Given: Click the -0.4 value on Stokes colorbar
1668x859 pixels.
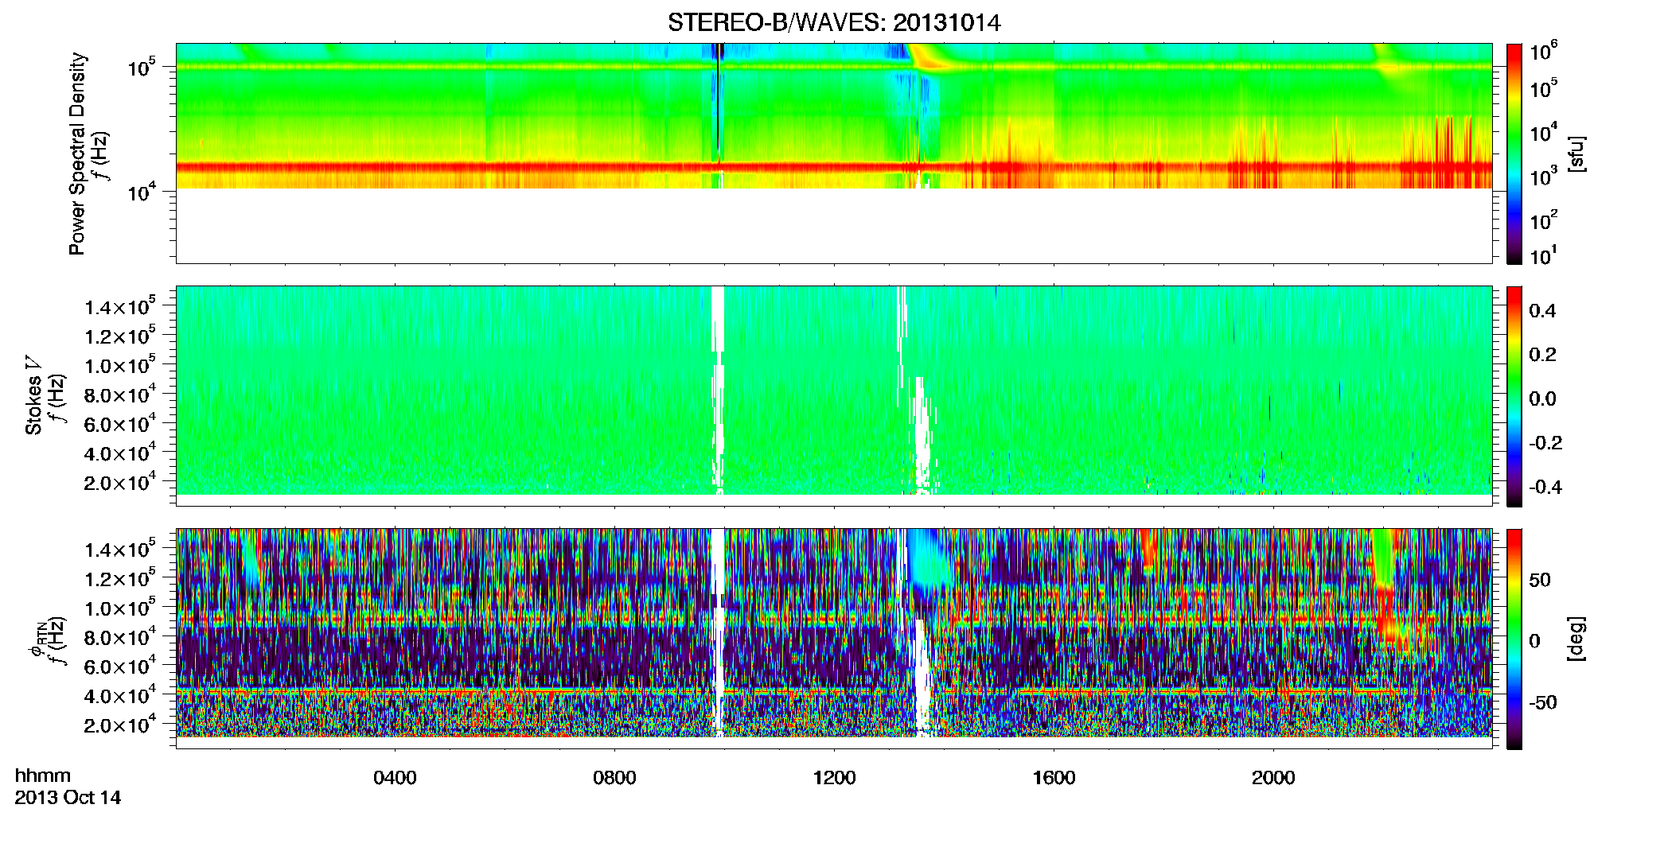Looking at the screenshot, I should (x=1545, y=487).
